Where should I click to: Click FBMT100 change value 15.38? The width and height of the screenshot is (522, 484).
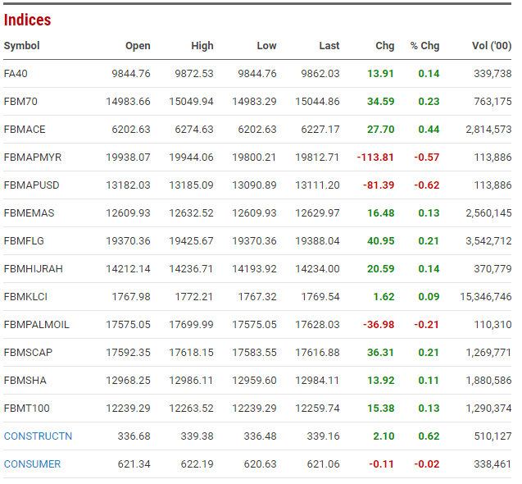[x=381, y=408]
